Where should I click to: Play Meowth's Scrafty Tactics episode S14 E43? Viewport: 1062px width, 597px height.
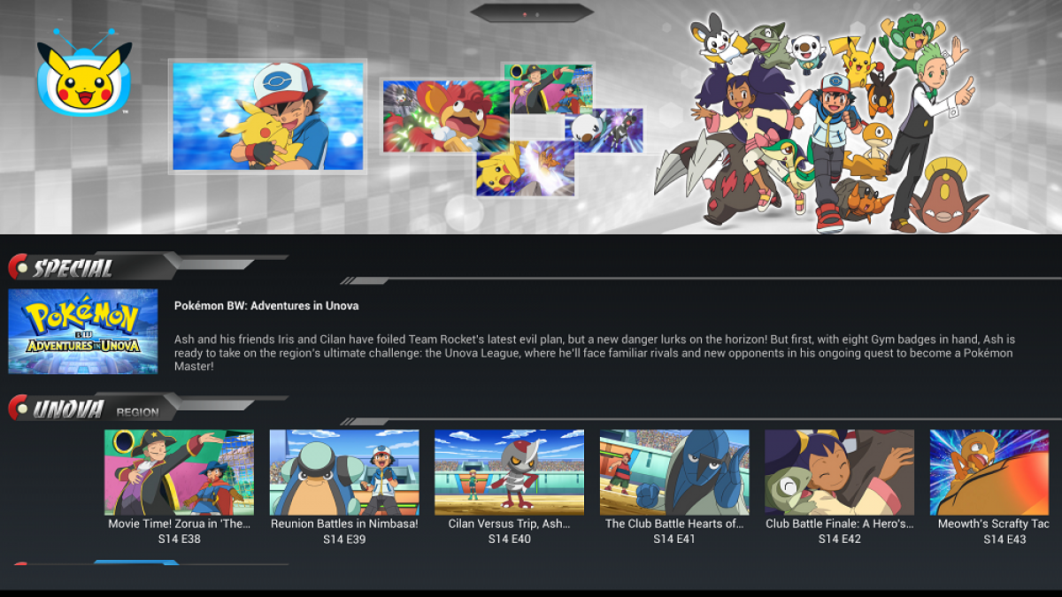(989, 472)
